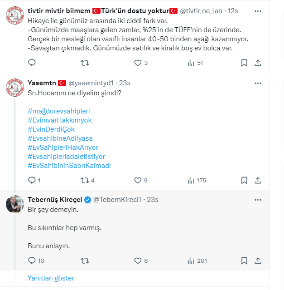
Task: Retweet the tivtir mivtir bilmem tweet
Action: [x=85, y=63]
